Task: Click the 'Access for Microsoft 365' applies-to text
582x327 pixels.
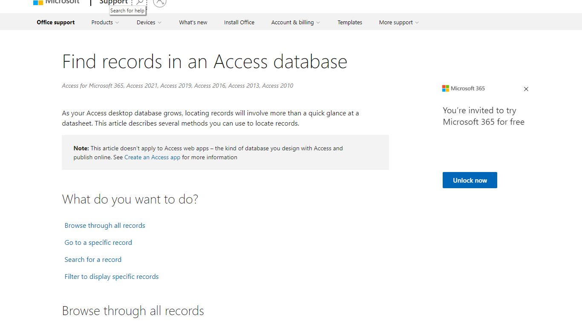Action: pyautogui.click(x=178, y=86)
